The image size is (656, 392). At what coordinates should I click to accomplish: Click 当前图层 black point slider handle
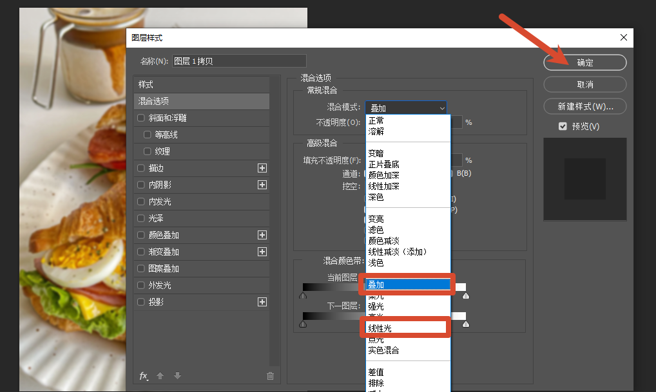(x=303, y=295)
